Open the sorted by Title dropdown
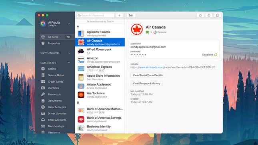 (x=100, y=22)
